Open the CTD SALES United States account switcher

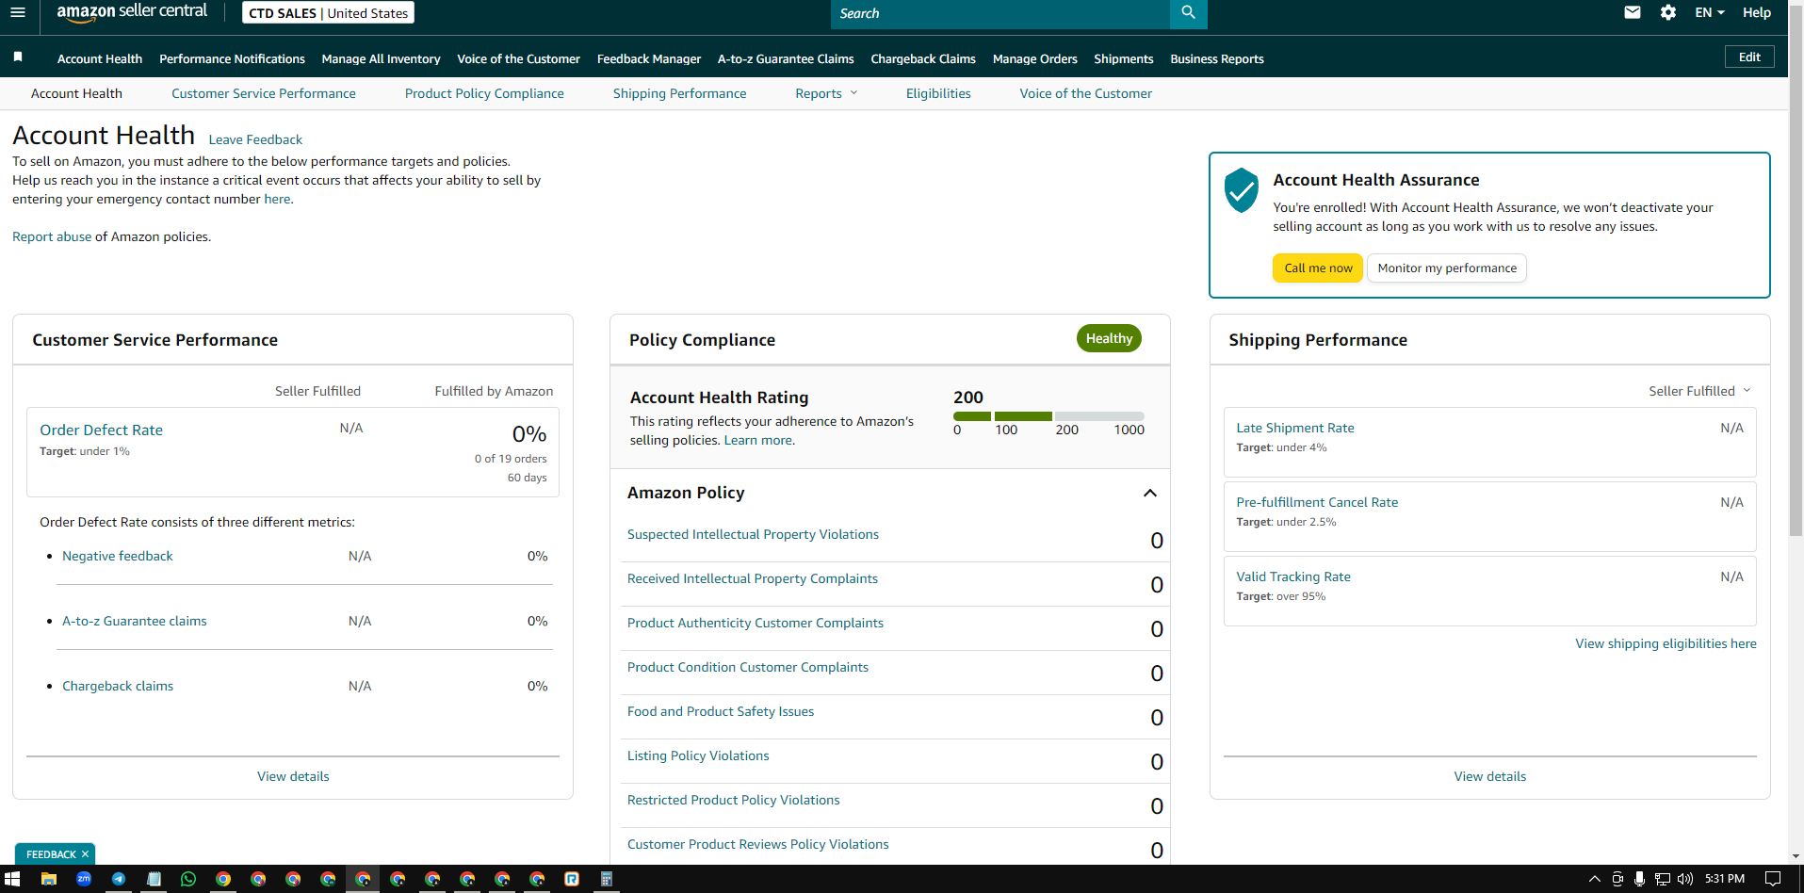329,13
